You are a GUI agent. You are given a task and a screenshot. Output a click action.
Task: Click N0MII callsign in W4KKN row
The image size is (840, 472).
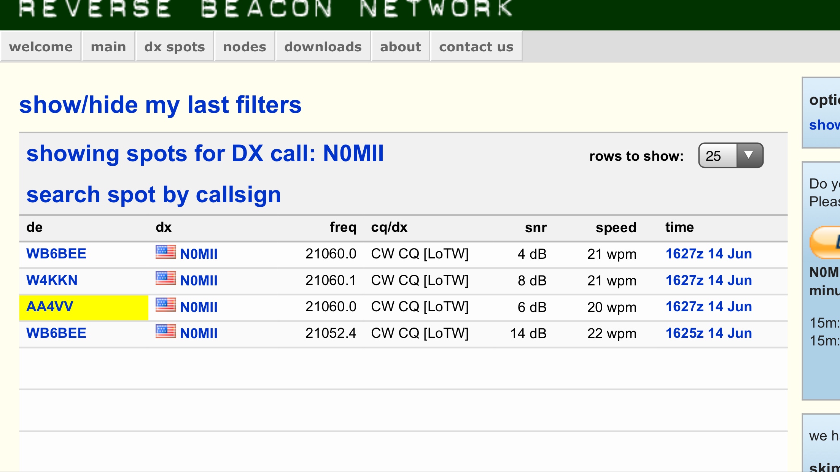(x=199, y=281)
